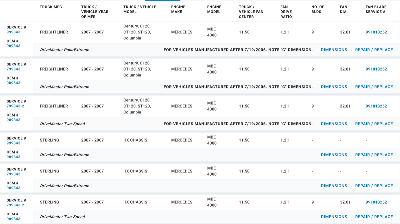The width and height of the screenshot is (400, 224).
Task: Open REPAIR / REPLACE for Sterling 799843 row
Action: point(374,186)
